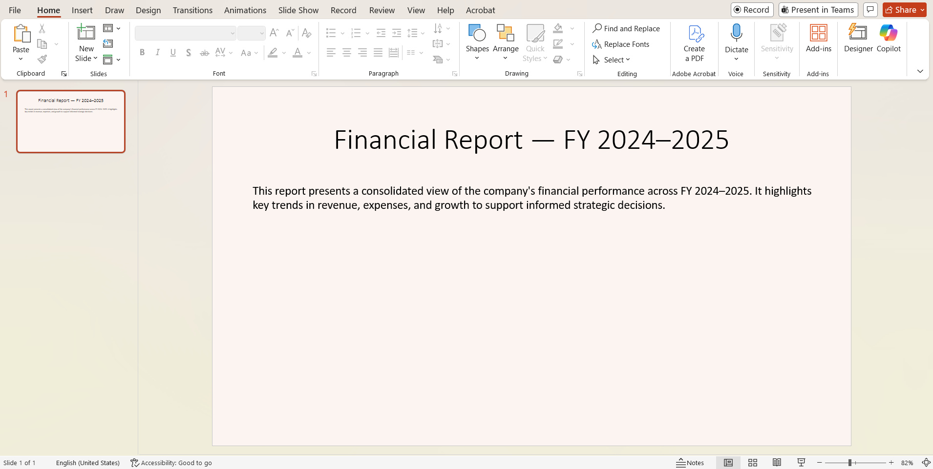The image size is (933, 469).
Task: Click Replace Fonts
Action: coord(621,44)
